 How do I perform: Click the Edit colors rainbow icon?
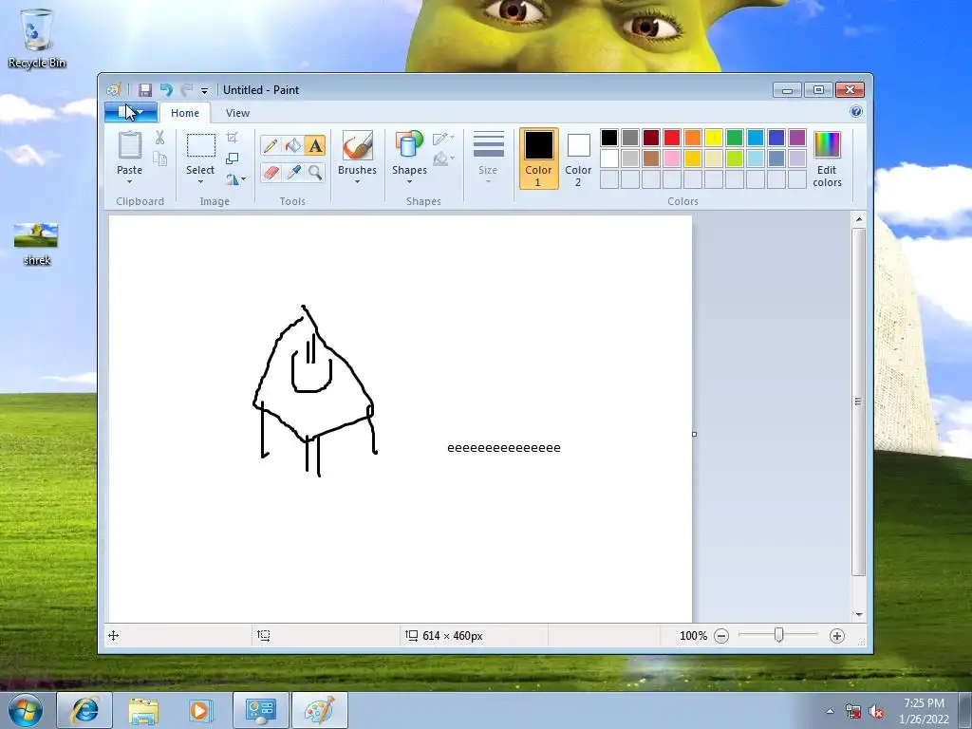827,145
